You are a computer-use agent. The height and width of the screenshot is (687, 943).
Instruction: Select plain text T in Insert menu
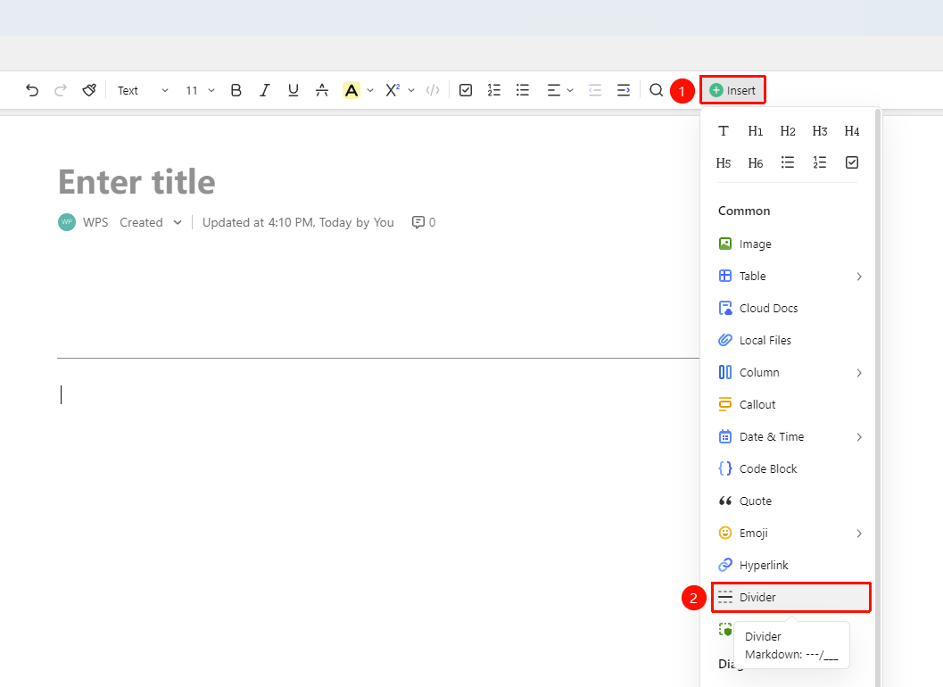tap(724, 131)
